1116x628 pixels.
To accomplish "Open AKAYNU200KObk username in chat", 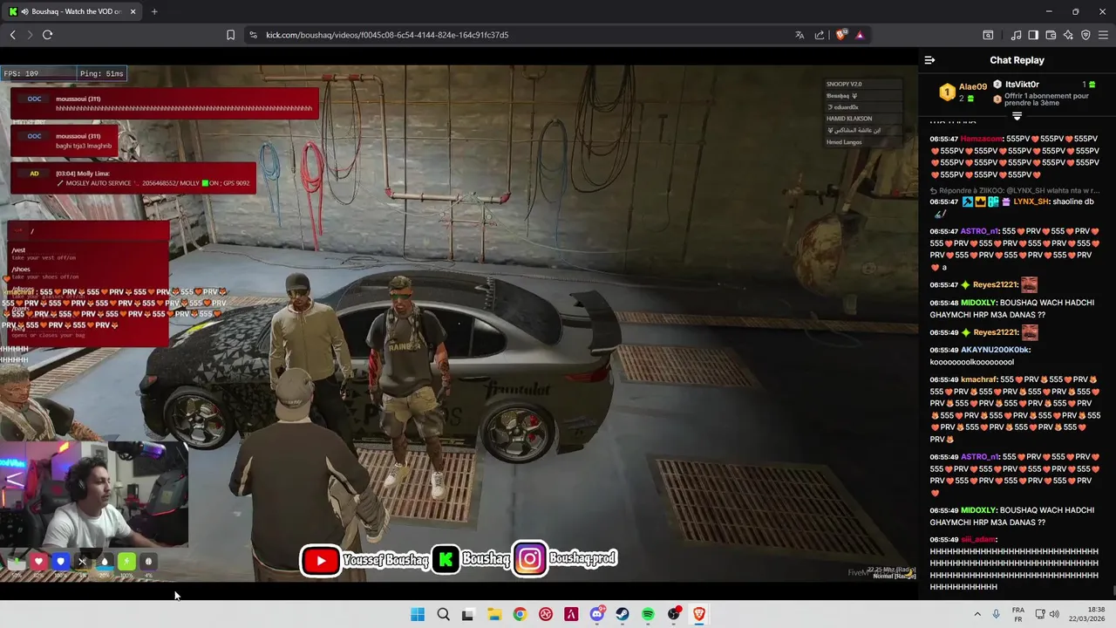I will click(996, 350).
